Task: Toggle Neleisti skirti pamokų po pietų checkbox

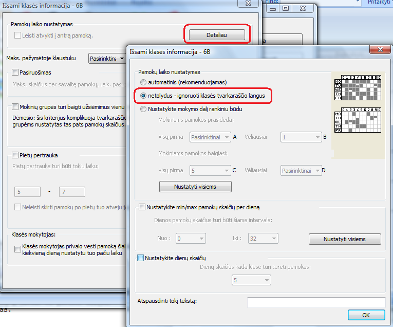Action: (17, 207)
